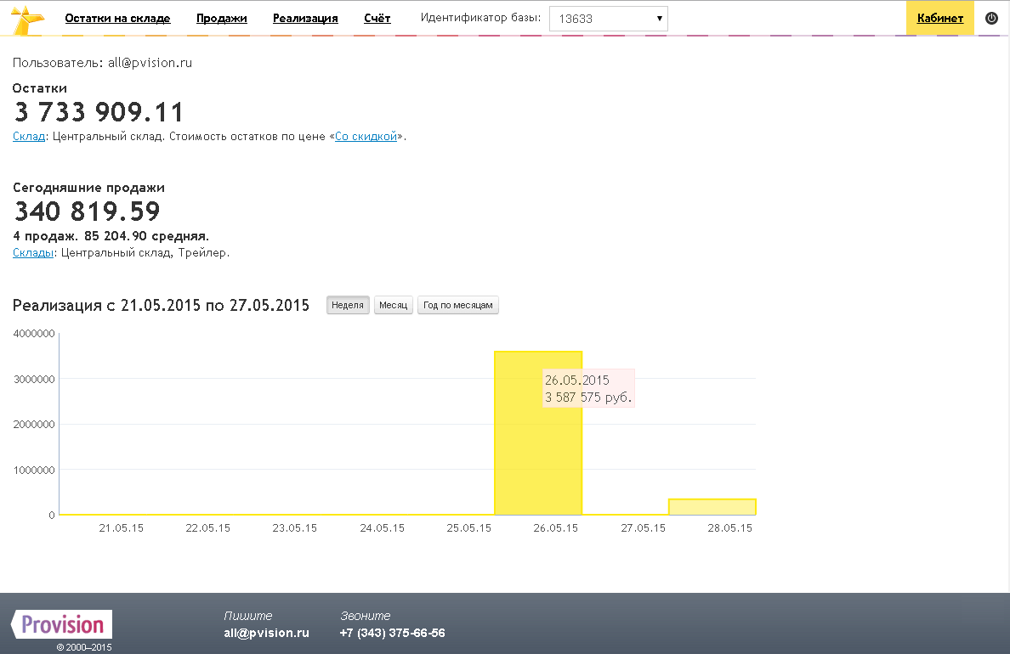
Task: Select the small 28.05.15 chart bar
Action: pyautogui.click(x=712, y=507)
